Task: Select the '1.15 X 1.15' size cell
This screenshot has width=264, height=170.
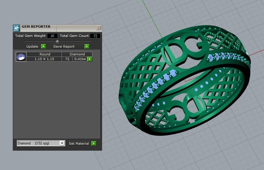Action: point(44,59)
